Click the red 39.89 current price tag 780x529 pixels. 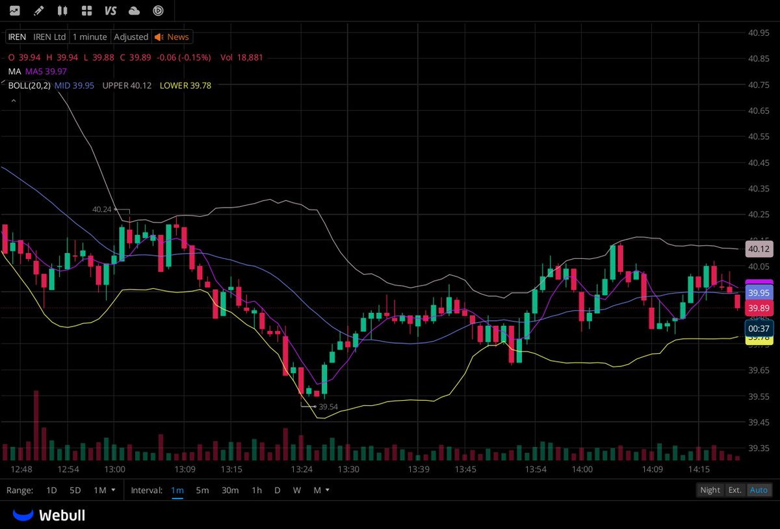click(x=759, y=308)
